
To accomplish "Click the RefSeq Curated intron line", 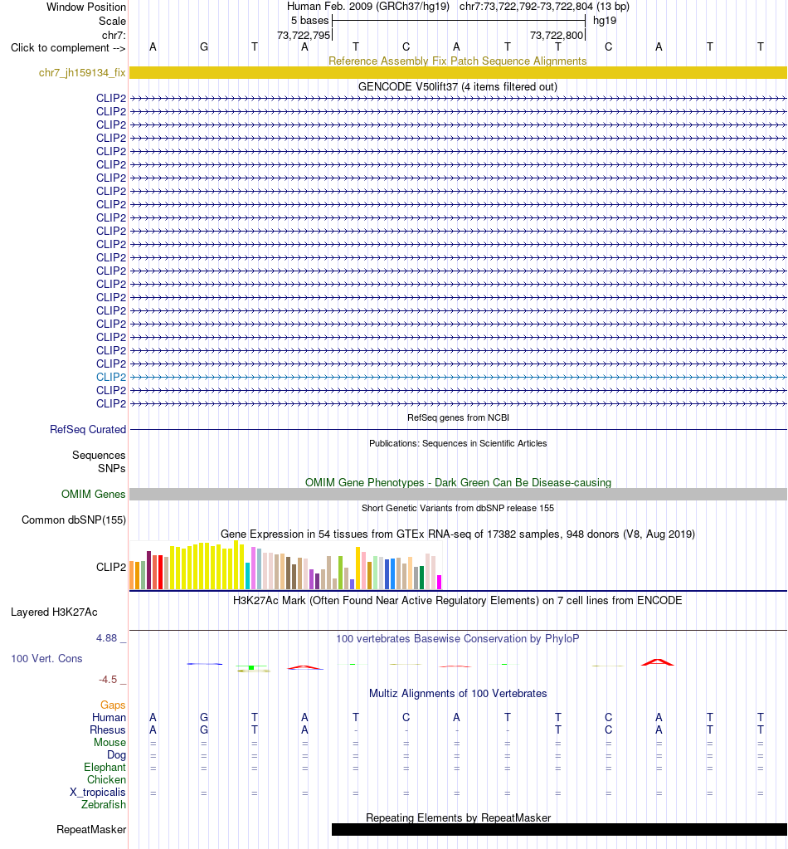I will point(458,429).
